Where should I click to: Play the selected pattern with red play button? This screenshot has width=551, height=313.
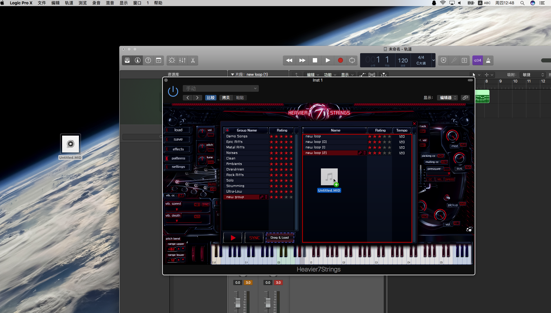[233, 238]
